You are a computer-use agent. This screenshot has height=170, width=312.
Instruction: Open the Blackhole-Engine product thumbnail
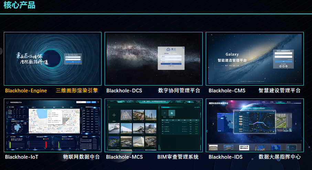53,59
